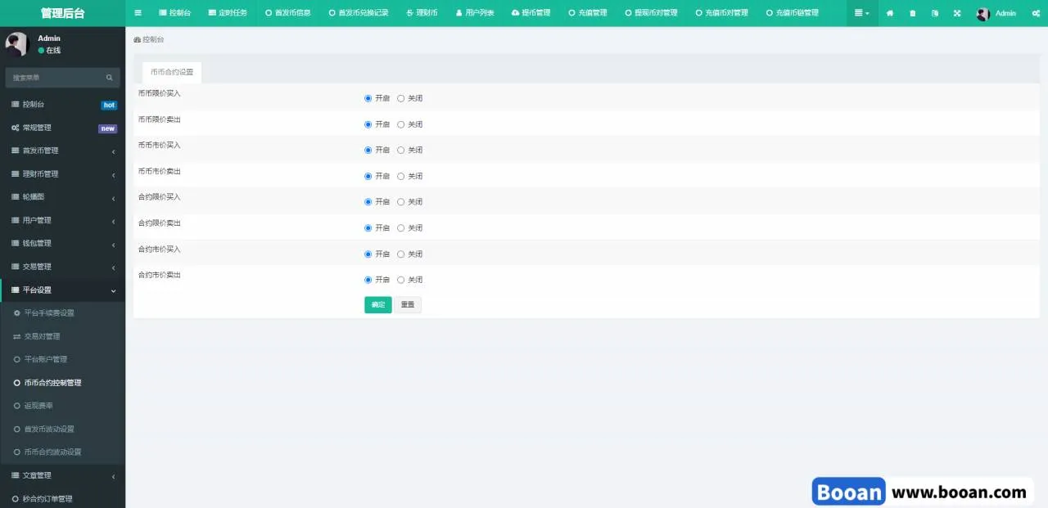Click the fullscreen expand icon
The image size is (1048, 508).
tap(957, 13)
